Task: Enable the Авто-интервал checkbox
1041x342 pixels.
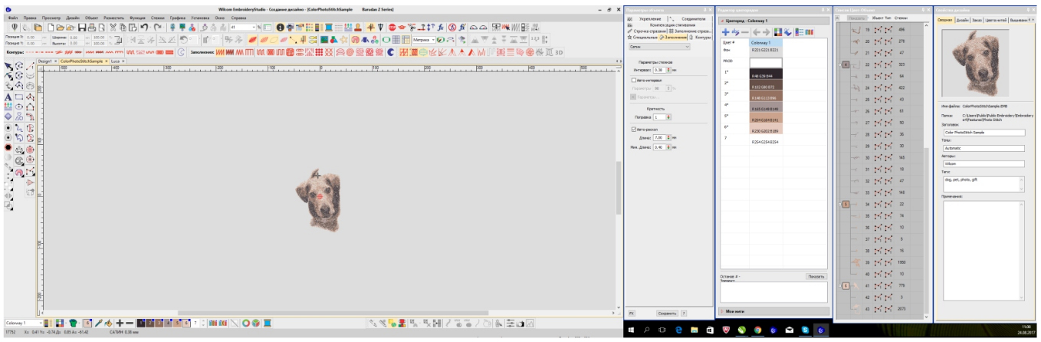Action: pos(632,80)
